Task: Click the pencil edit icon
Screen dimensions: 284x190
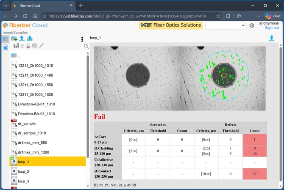Action: tap(41, 46)
